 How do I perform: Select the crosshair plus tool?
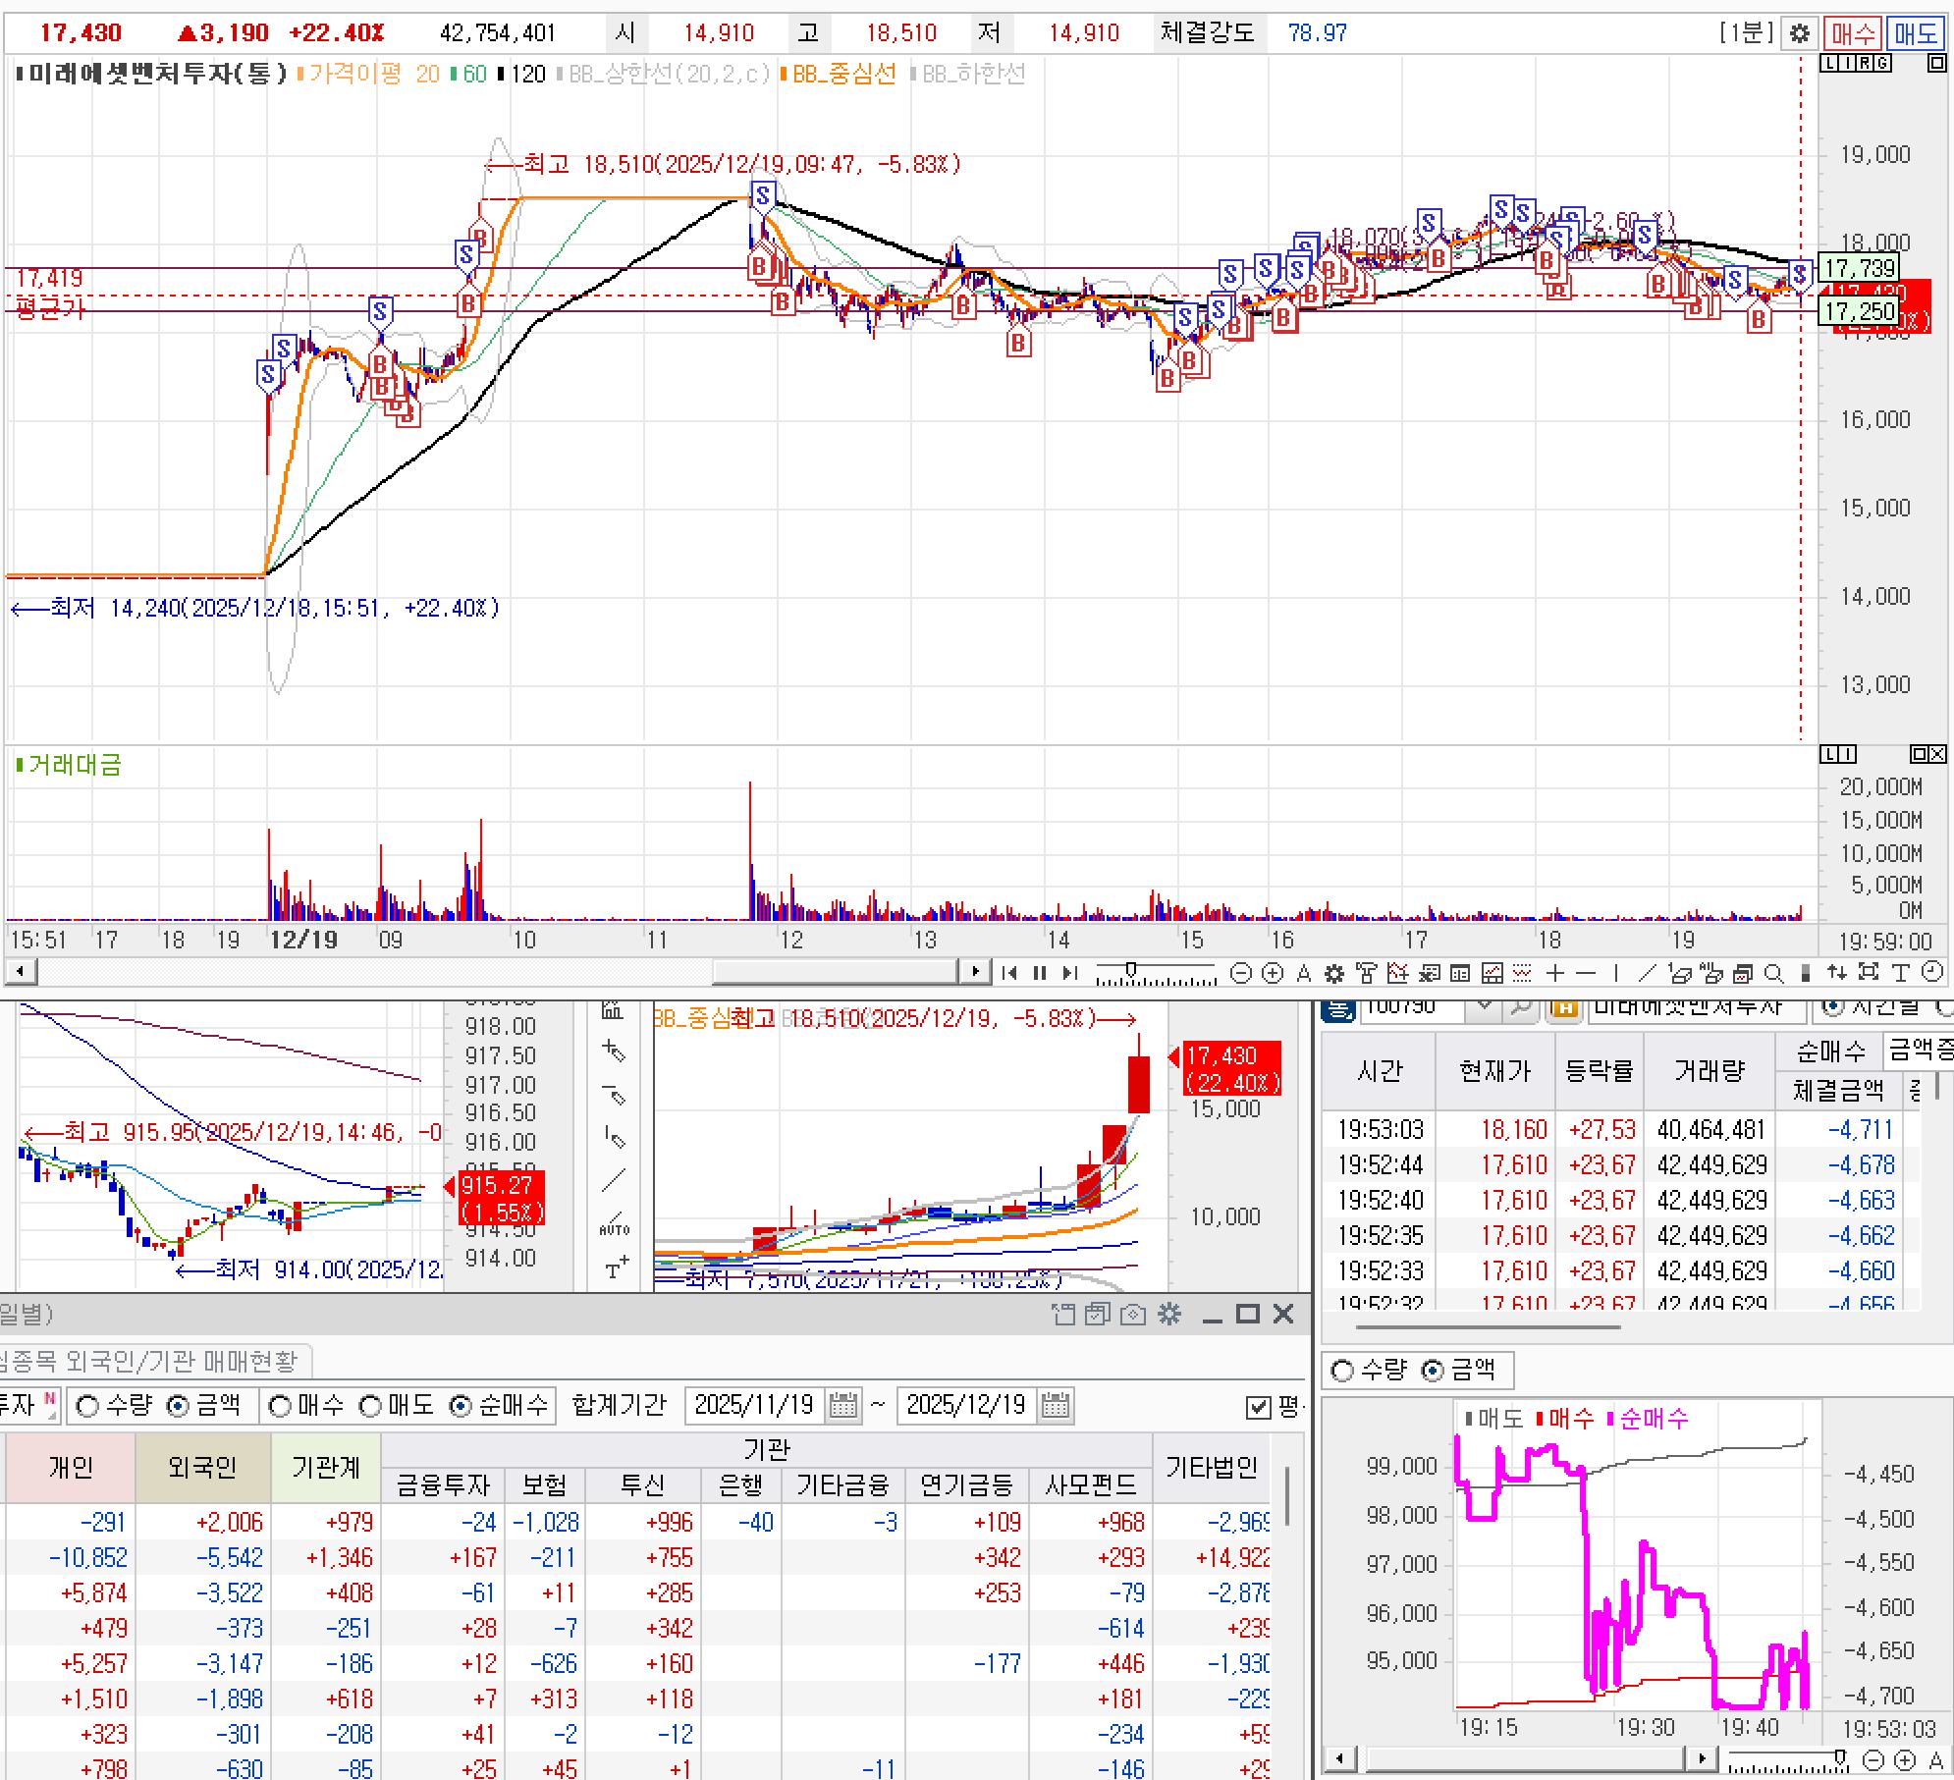click(1554, 973)
